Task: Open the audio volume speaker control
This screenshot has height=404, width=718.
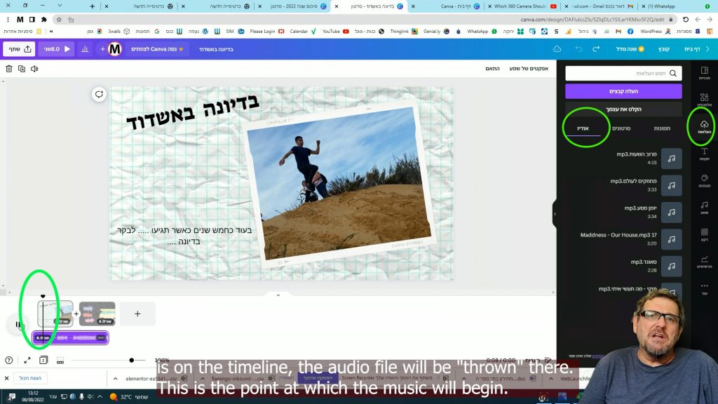Action: click(x=34, y=69)
